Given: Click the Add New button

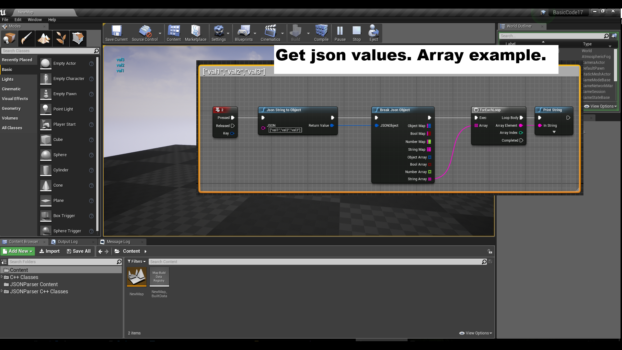Looking at the screenshot, I should coord(18,251).
